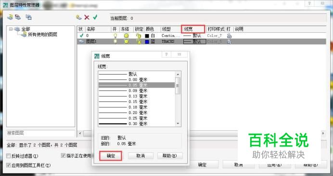Delete layer using red X icon
The width and height of the screenshot is (333, 176).
tap(87, 17)
